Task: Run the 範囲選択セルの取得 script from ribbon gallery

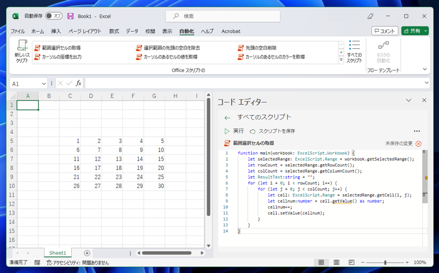Action: click(x=57, y=48)
